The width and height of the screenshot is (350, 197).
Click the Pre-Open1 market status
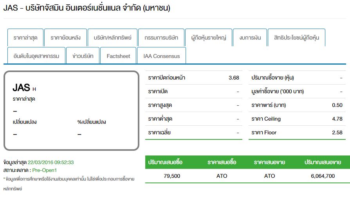tap(44, 170)
